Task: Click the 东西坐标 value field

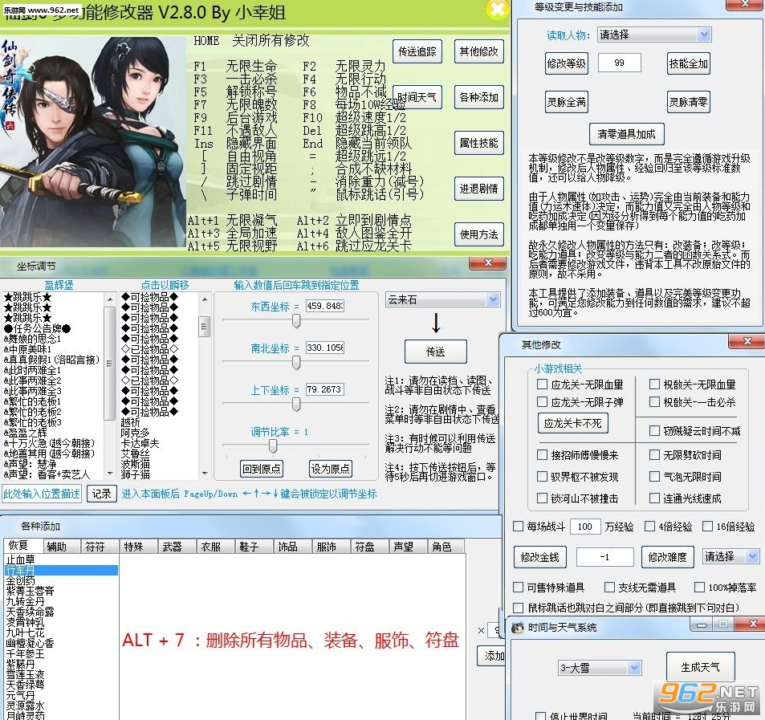Action: tap(325, 306)
